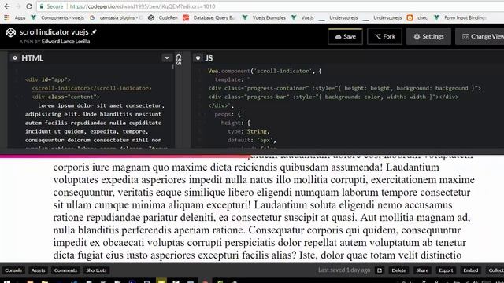Screen dimensions: 504x283
Task: Click the HTML editor vertical scrollbar
Action: [x=173, y=67]
